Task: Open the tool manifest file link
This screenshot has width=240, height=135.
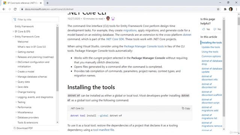Action: click(103, 130)
